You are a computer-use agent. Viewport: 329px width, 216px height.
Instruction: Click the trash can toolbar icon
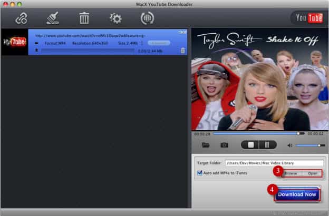coord(84,18)
